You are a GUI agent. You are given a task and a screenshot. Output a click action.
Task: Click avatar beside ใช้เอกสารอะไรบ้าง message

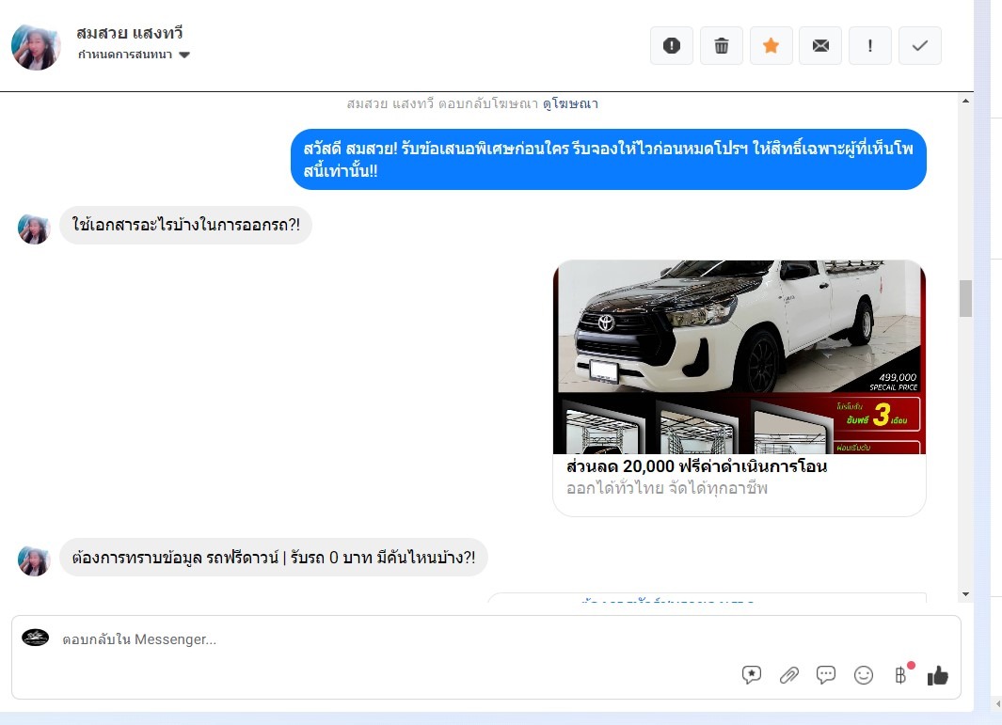34,229
